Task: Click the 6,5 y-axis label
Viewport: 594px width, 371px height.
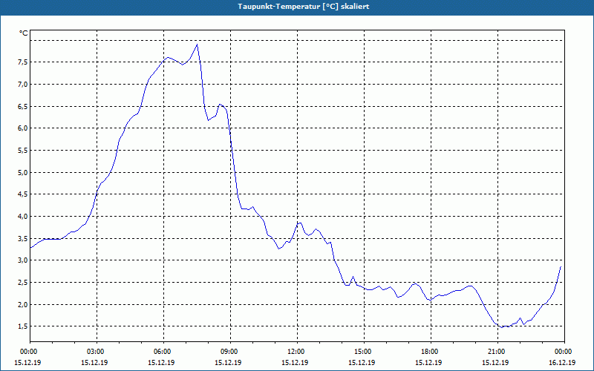Action: pos(23,106)
